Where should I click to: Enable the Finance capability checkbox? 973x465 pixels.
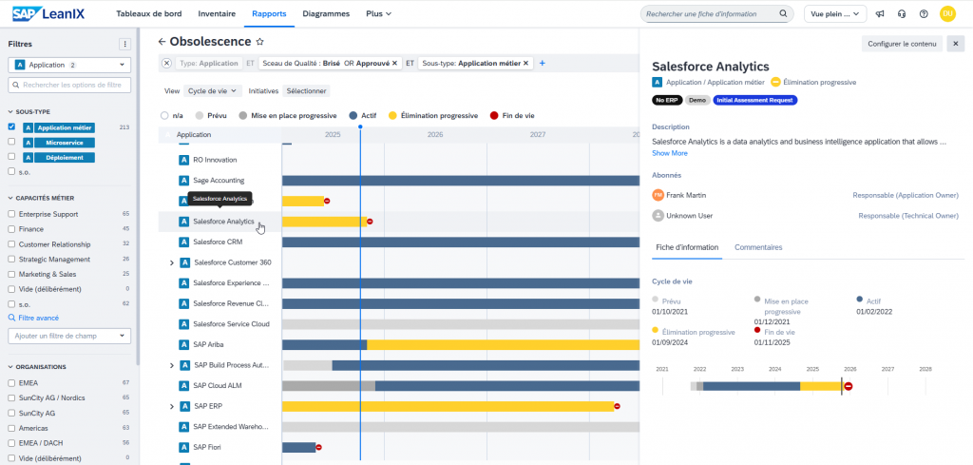11,229
